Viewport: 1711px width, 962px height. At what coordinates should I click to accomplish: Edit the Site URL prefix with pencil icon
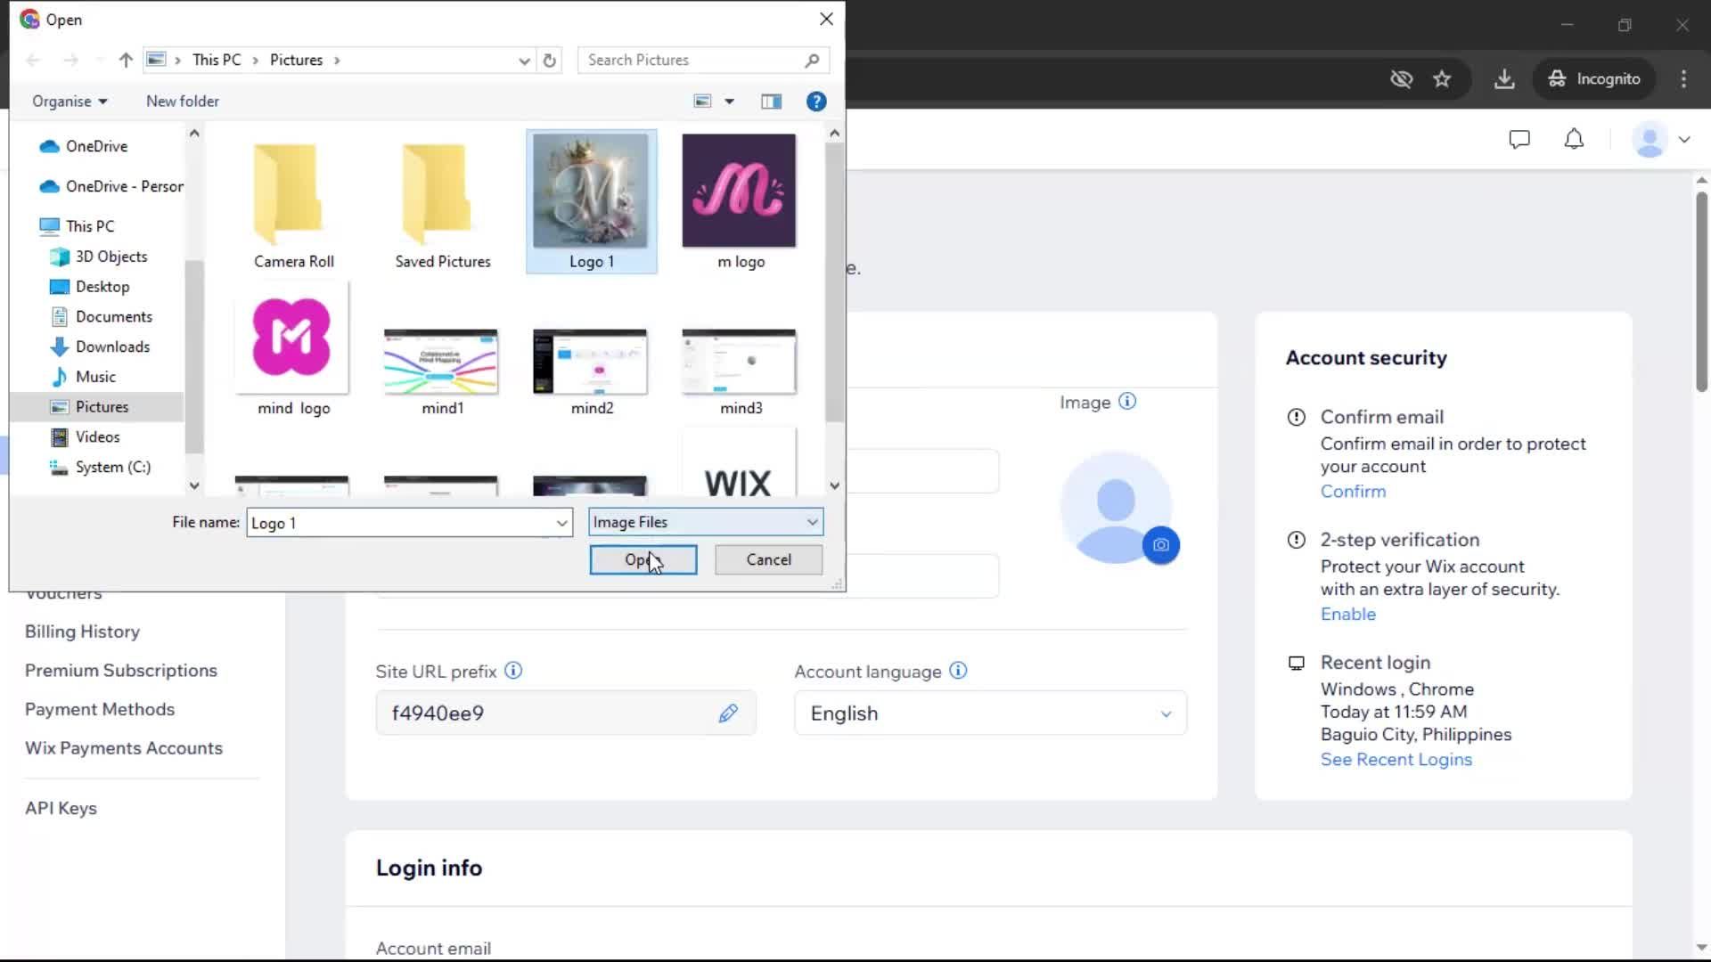pyautogui.click(x=728, y=713)
